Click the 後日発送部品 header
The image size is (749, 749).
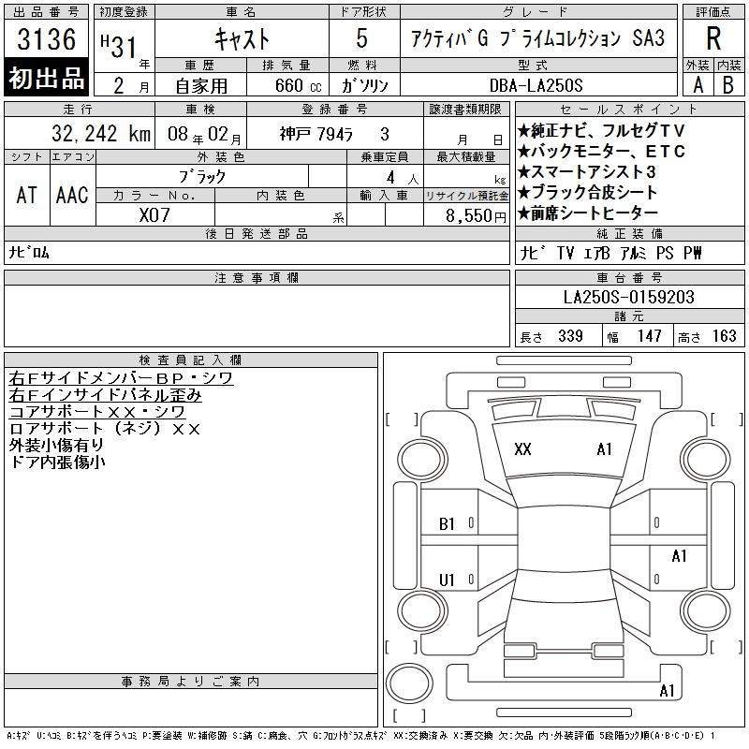point(257,233)
